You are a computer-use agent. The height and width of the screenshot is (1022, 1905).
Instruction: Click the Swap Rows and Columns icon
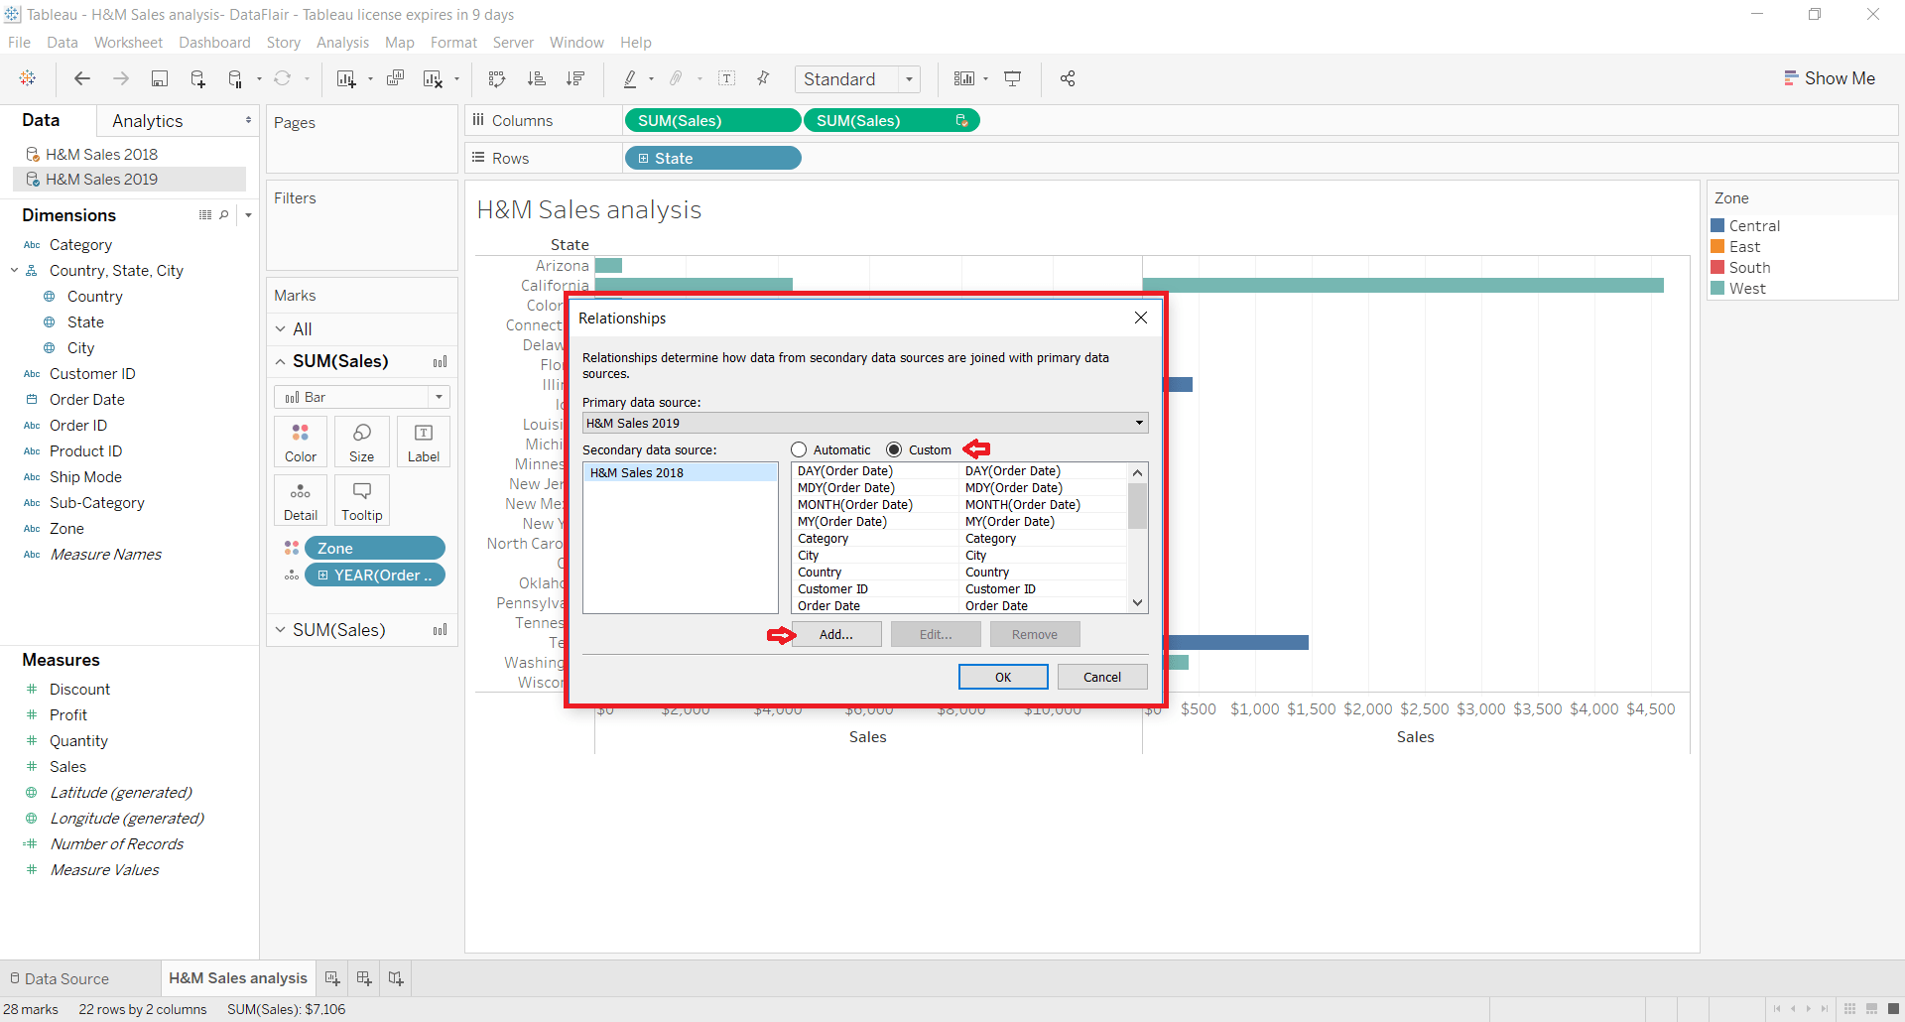tap(496, 78)
